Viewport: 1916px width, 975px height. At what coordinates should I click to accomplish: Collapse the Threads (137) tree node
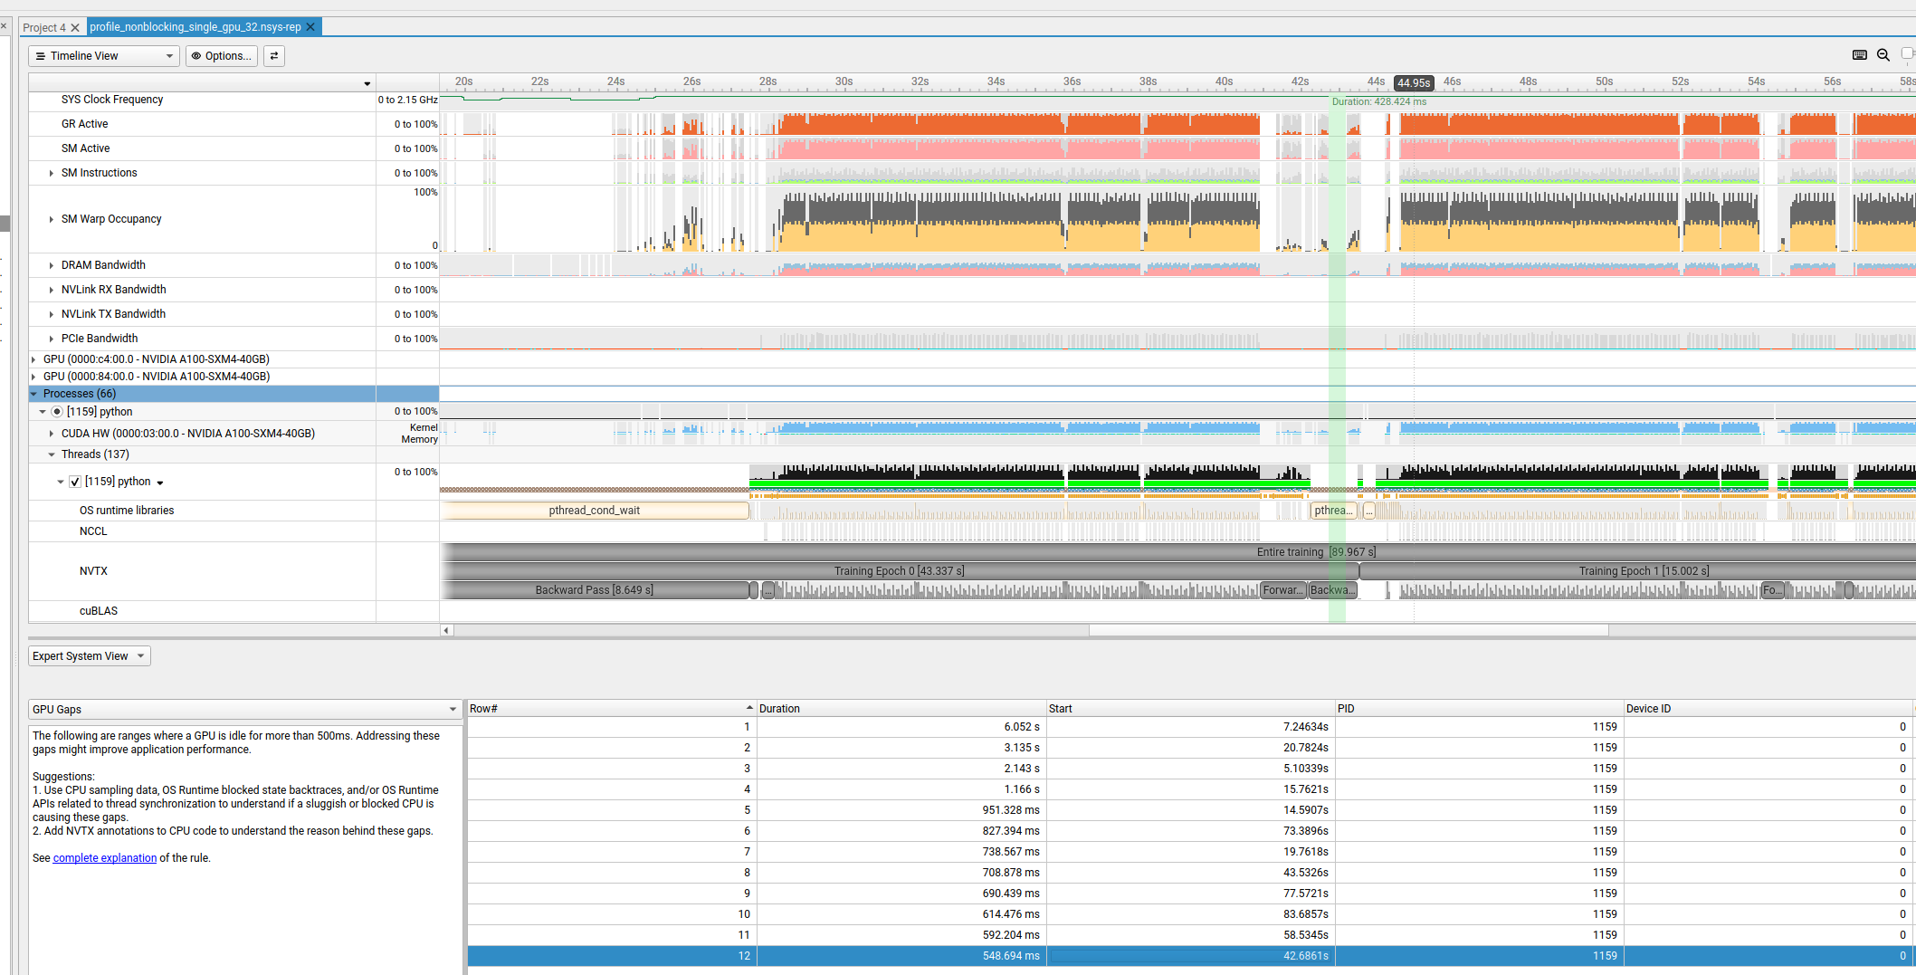click(52, 454)
